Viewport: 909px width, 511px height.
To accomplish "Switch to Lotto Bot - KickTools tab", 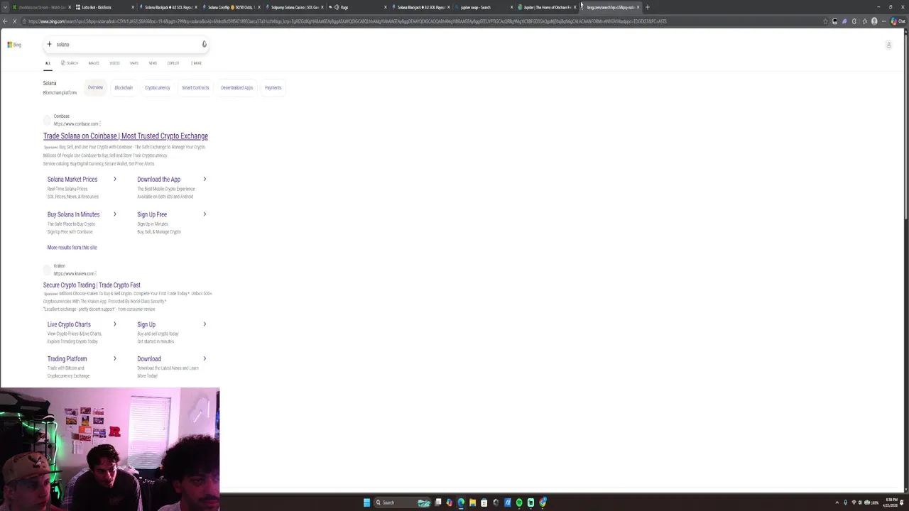I will coord(104,7).
